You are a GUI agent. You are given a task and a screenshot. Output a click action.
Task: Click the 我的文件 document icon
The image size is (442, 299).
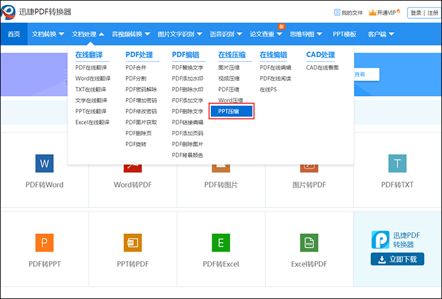point(337,13)
